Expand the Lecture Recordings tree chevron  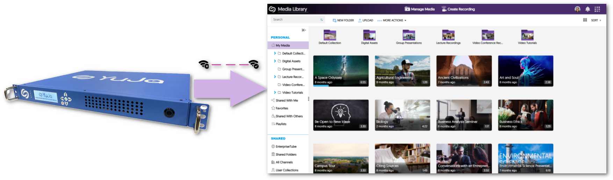(275, 77)
